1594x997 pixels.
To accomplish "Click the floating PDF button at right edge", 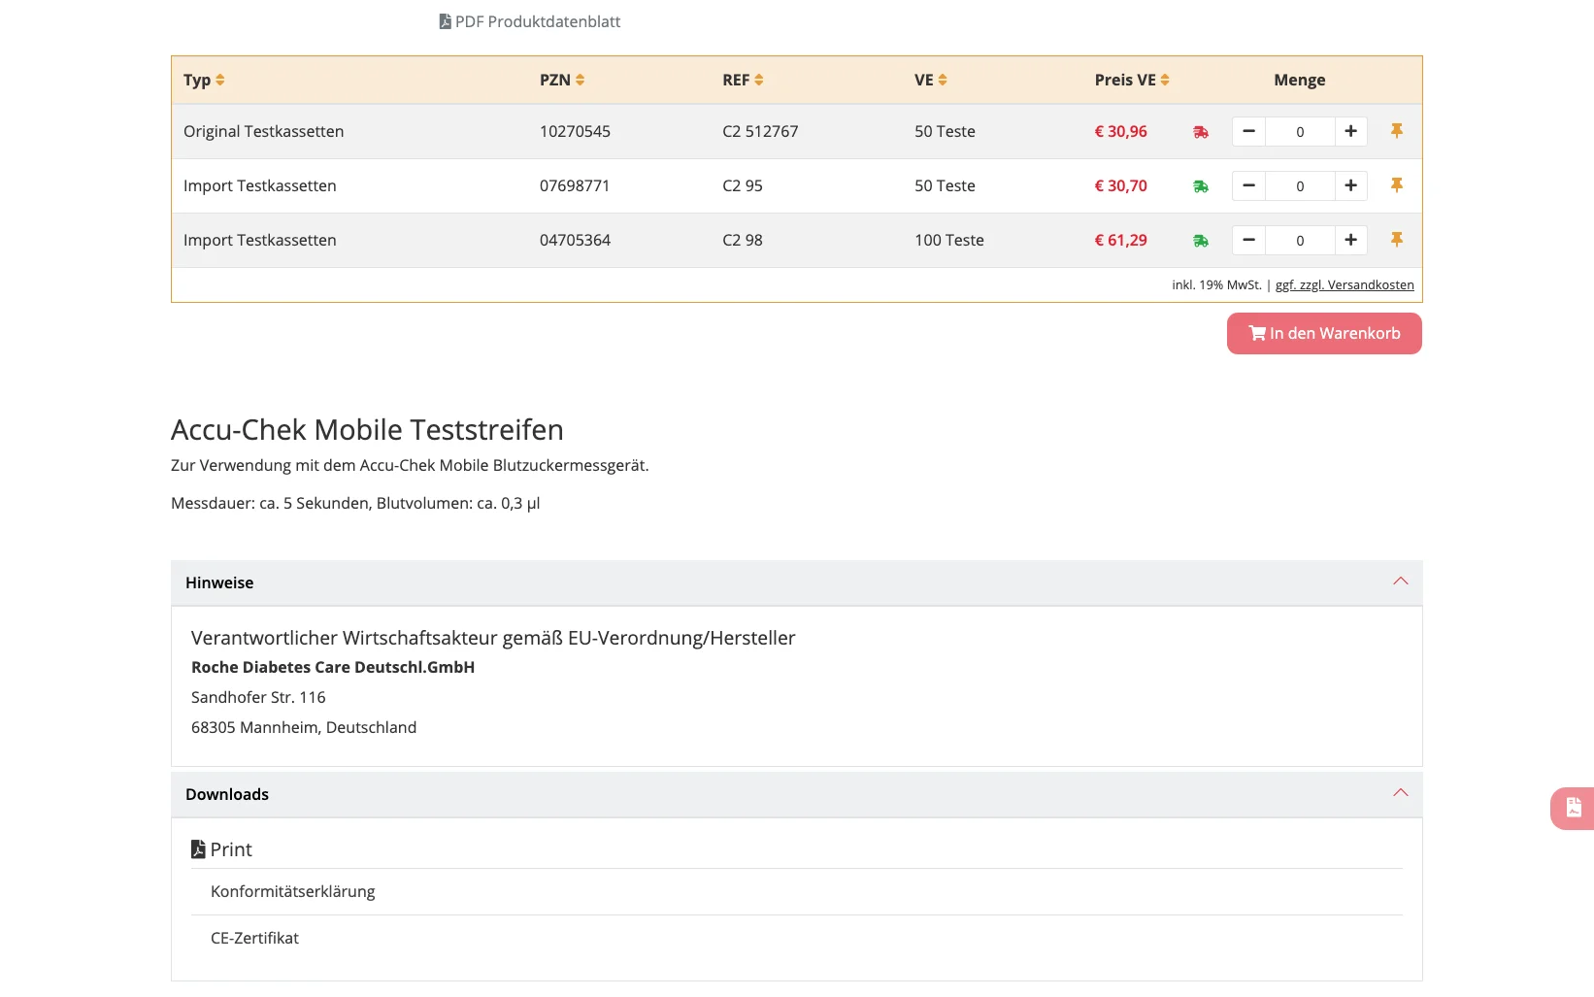I will (x=1573, y=808).
